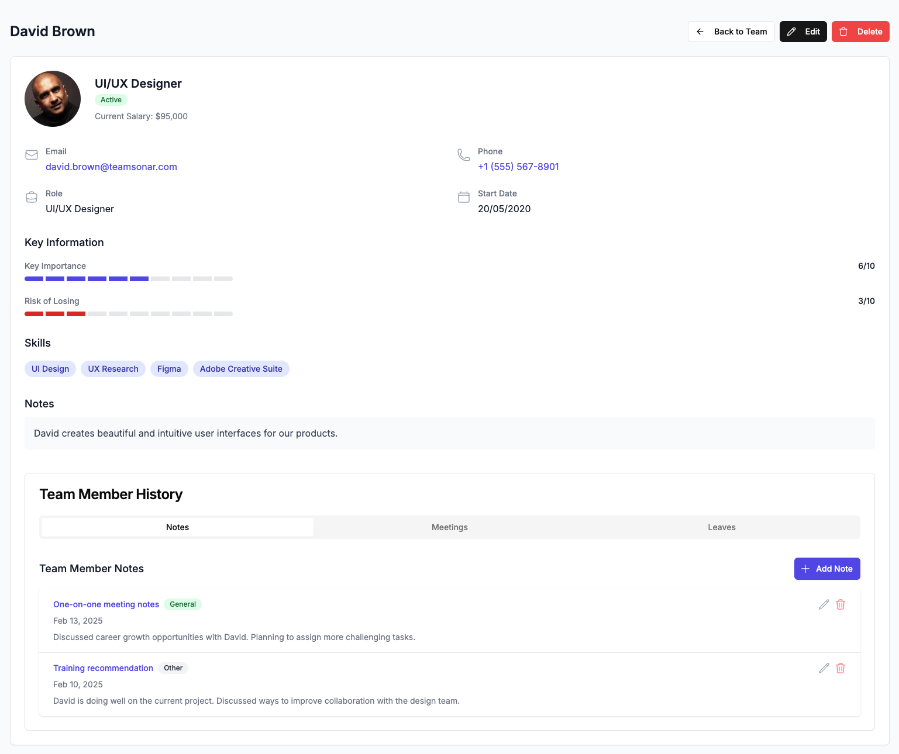The width and height of the screenshot is (899, 754).
Task: Click the trash icon on Training recommendation note
Action: point(841,668)
